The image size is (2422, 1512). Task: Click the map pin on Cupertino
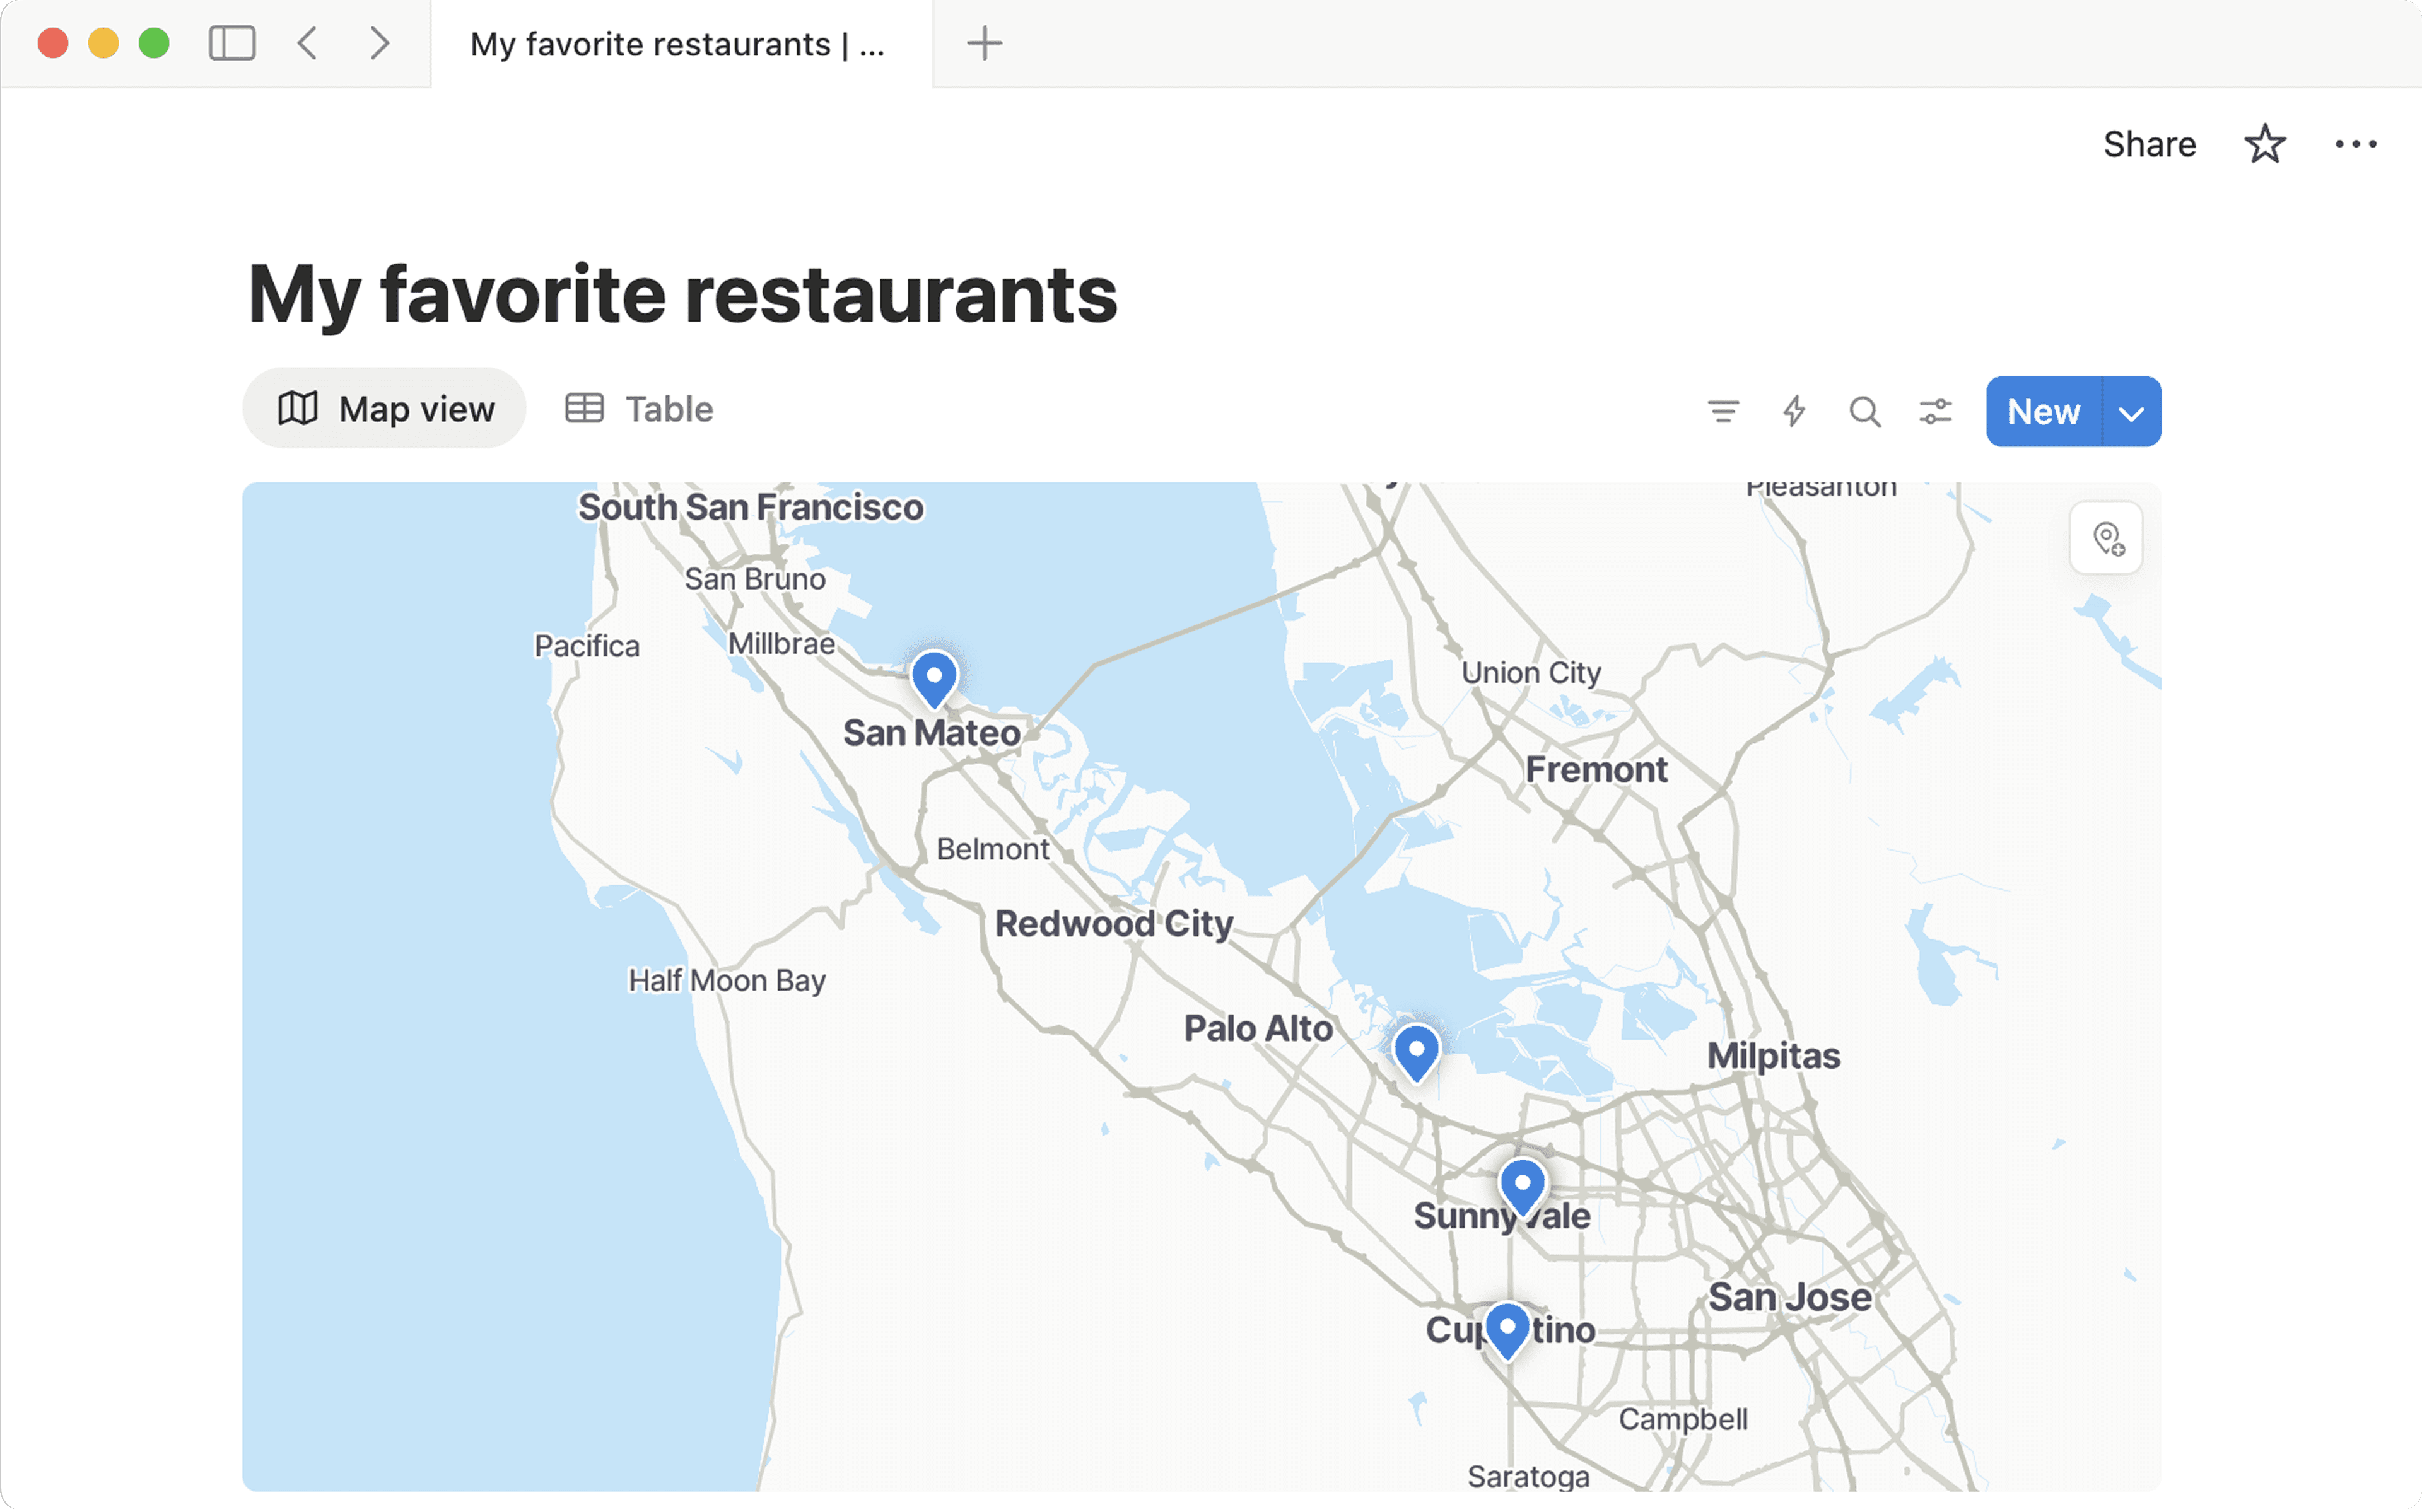click(1507, 1328)
